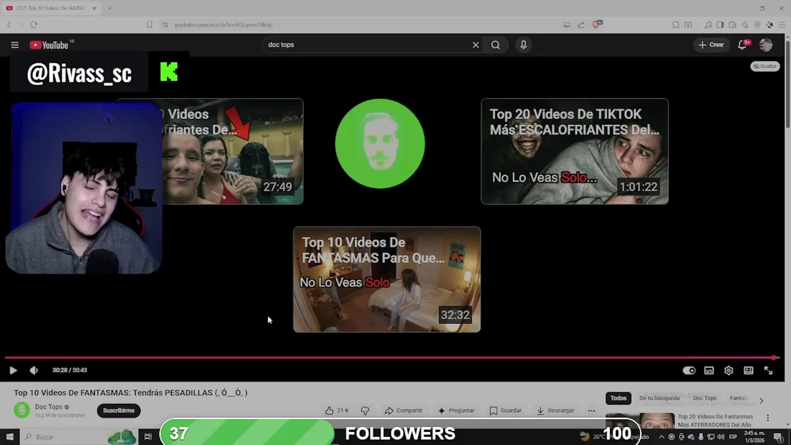Open the Crear menu
This screenshot has width=791, height=445.
click(x=711, y=44)
